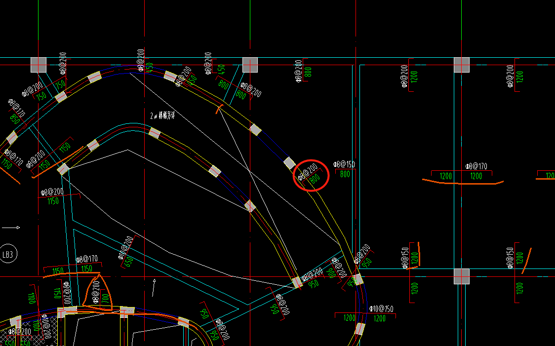
Task: Select the Φ10@150 rebar annotation
Action: [381, 308]
